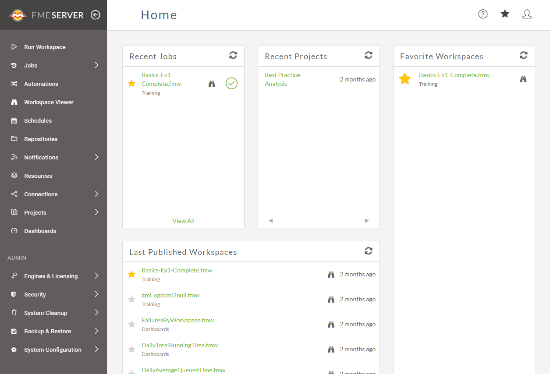
Task: Open Best Practice Analysis project link
Action: 282,79
